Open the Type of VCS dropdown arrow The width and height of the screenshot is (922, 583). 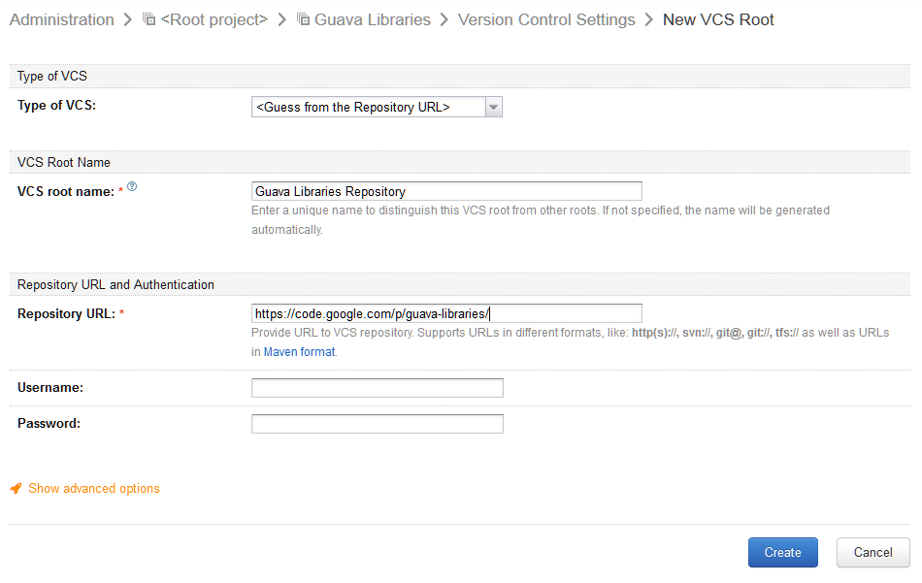[x=494, y=107]
